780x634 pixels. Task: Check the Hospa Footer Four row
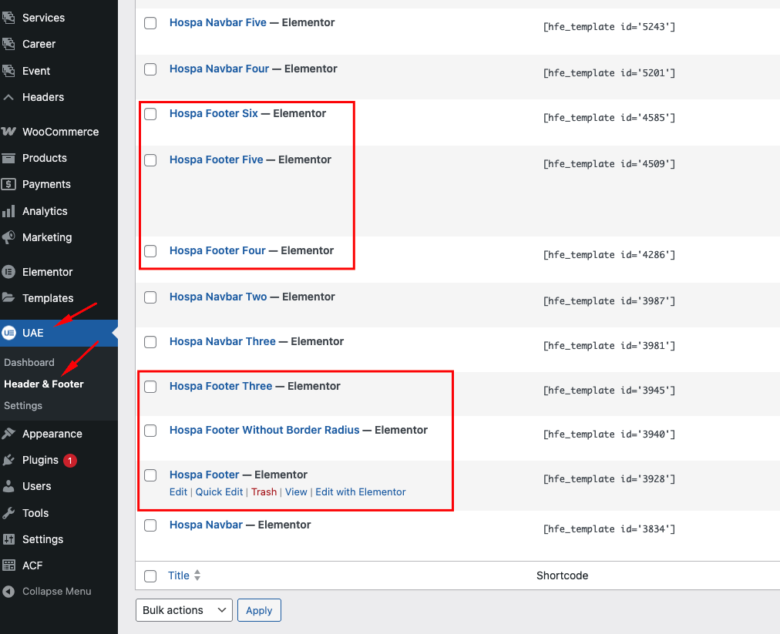click(x=150, y=251)
